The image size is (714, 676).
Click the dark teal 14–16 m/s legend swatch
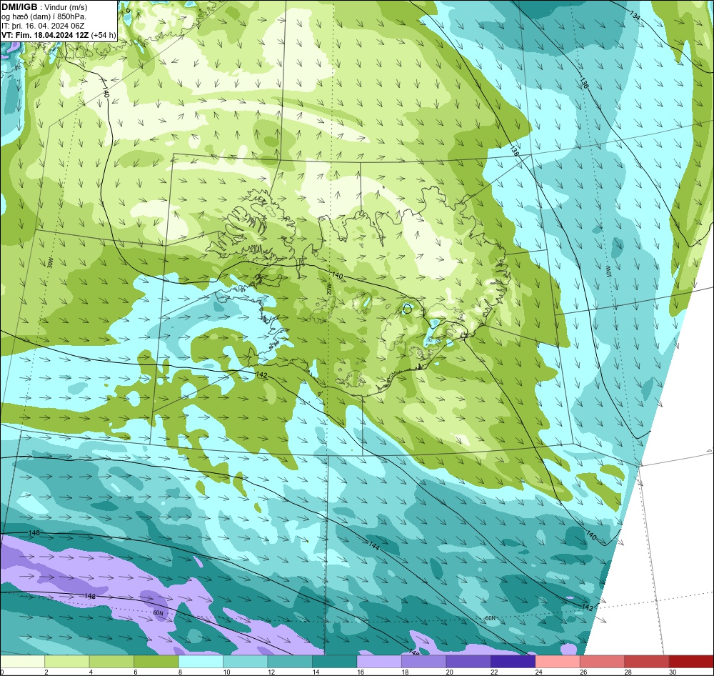coord(335,662)
